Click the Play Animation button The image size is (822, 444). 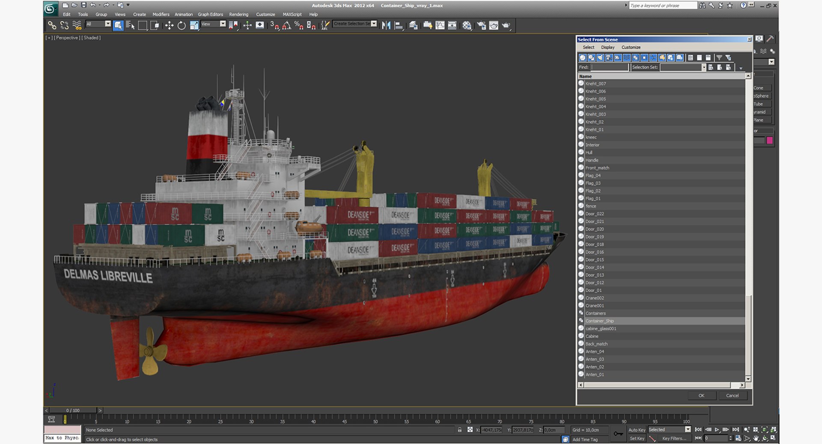[717, 429]
